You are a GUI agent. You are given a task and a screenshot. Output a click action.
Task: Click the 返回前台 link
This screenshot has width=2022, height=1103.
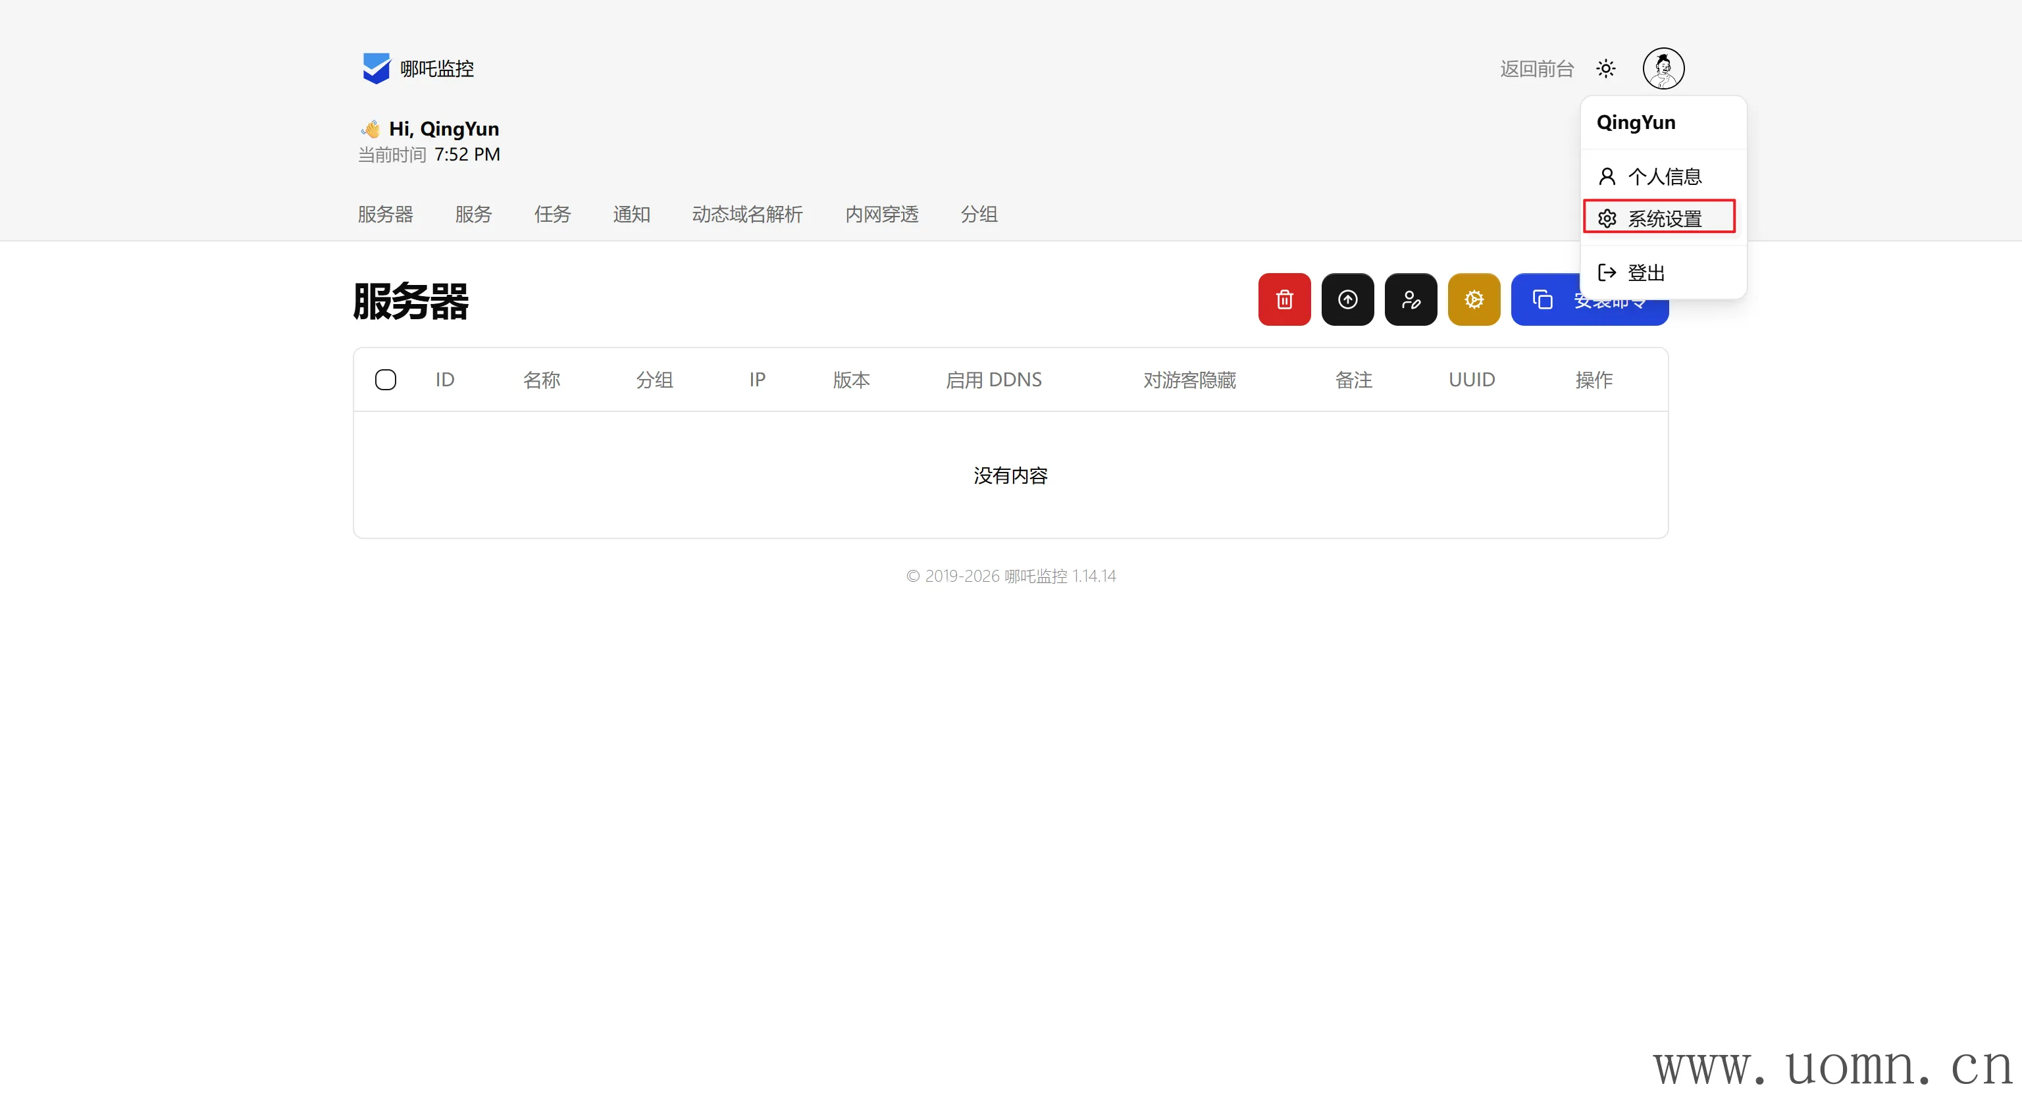tap(1536, 69)
